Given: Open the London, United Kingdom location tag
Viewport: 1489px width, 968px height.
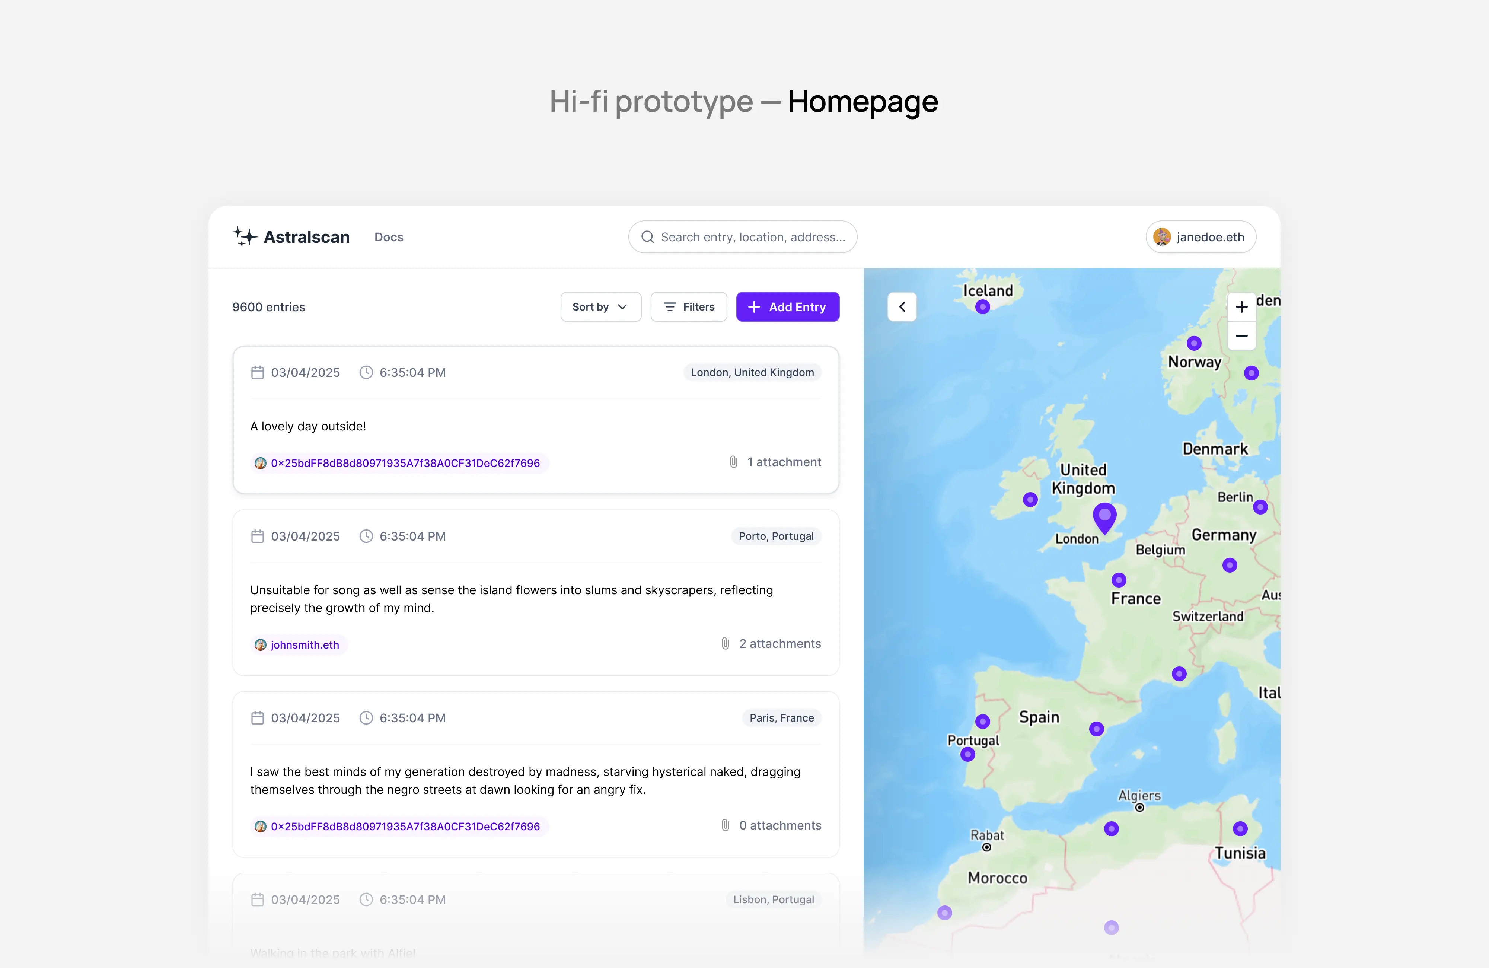Looking at the screenshot, I should pyautogui.click(x=753, y=372).
